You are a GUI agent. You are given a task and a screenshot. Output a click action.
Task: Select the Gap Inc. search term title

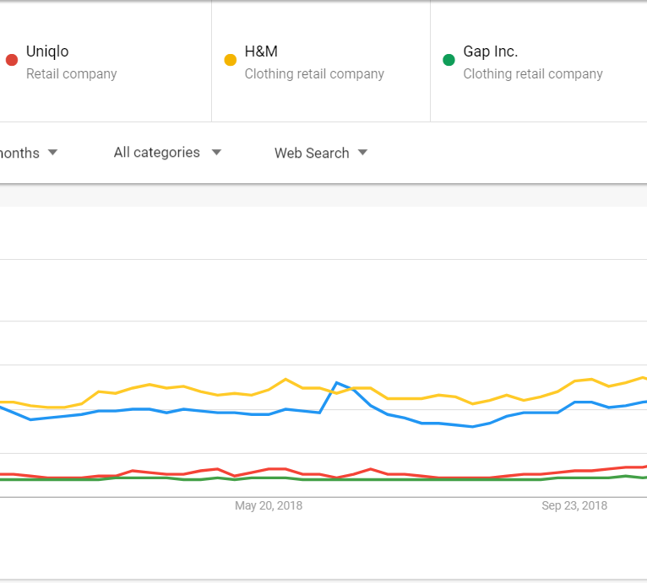point(490,51)
